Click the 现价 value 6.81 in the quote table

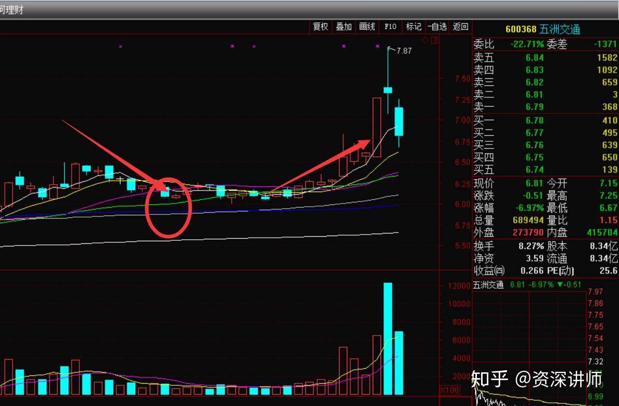[x=534, y=183]
